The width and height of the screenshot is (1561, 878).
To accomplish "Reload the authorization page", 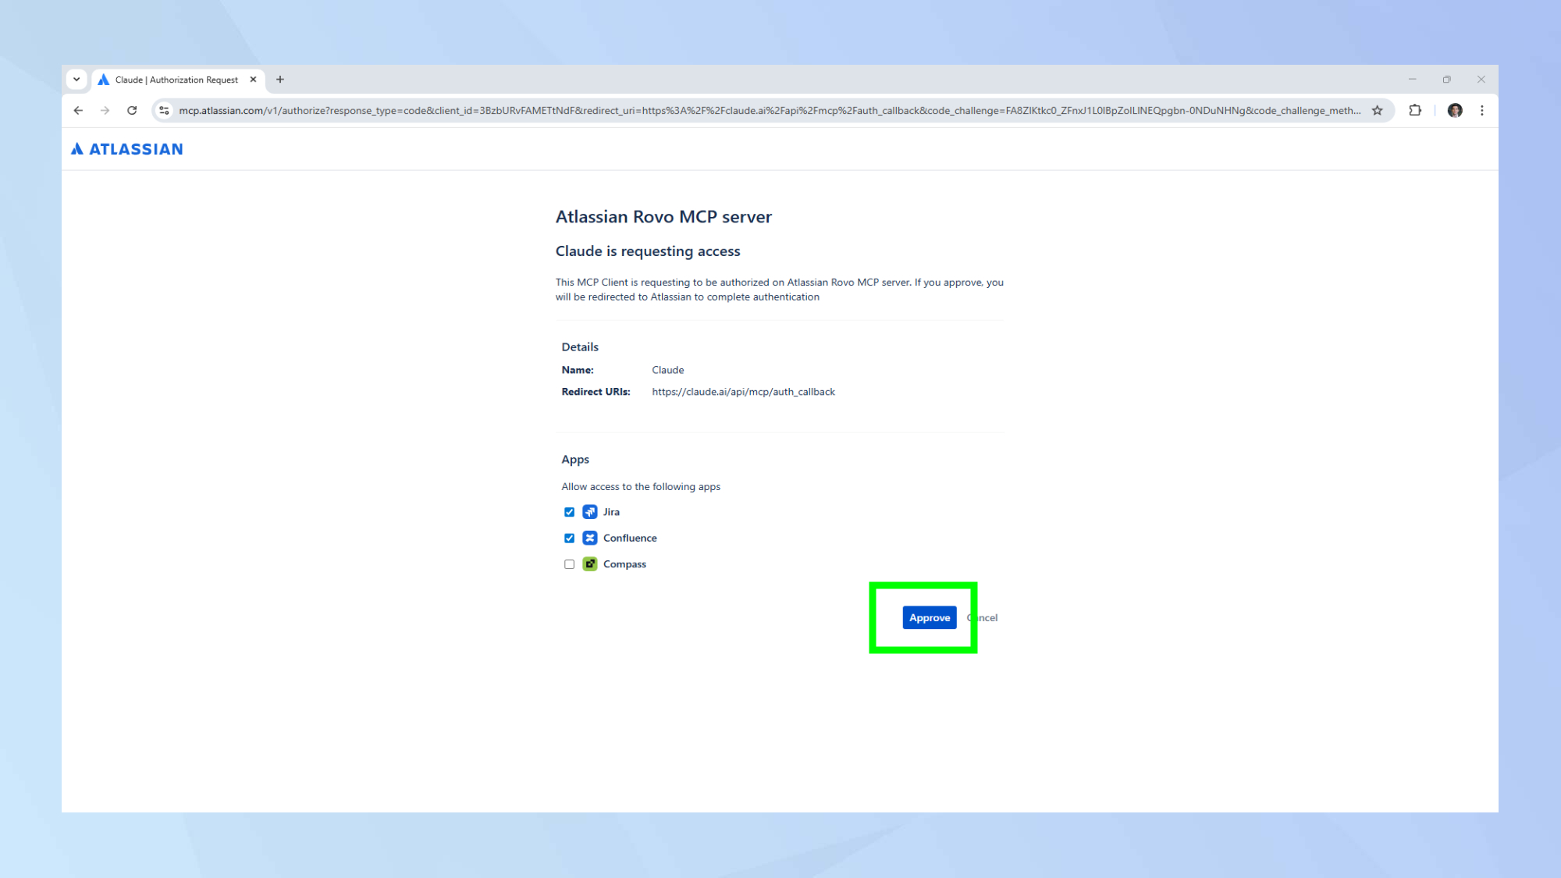I will [132, 111].
